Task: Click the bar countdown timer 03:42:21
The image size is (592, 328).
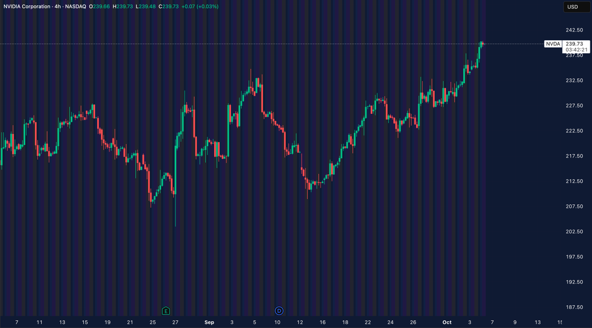Action: click(576, 50)
